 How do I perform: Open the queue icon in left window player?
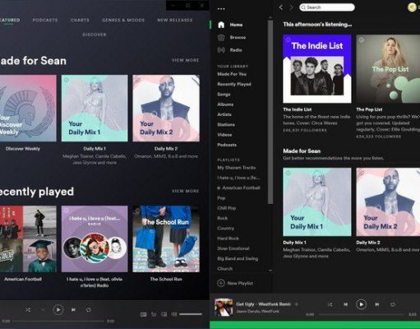click(154, 314)
